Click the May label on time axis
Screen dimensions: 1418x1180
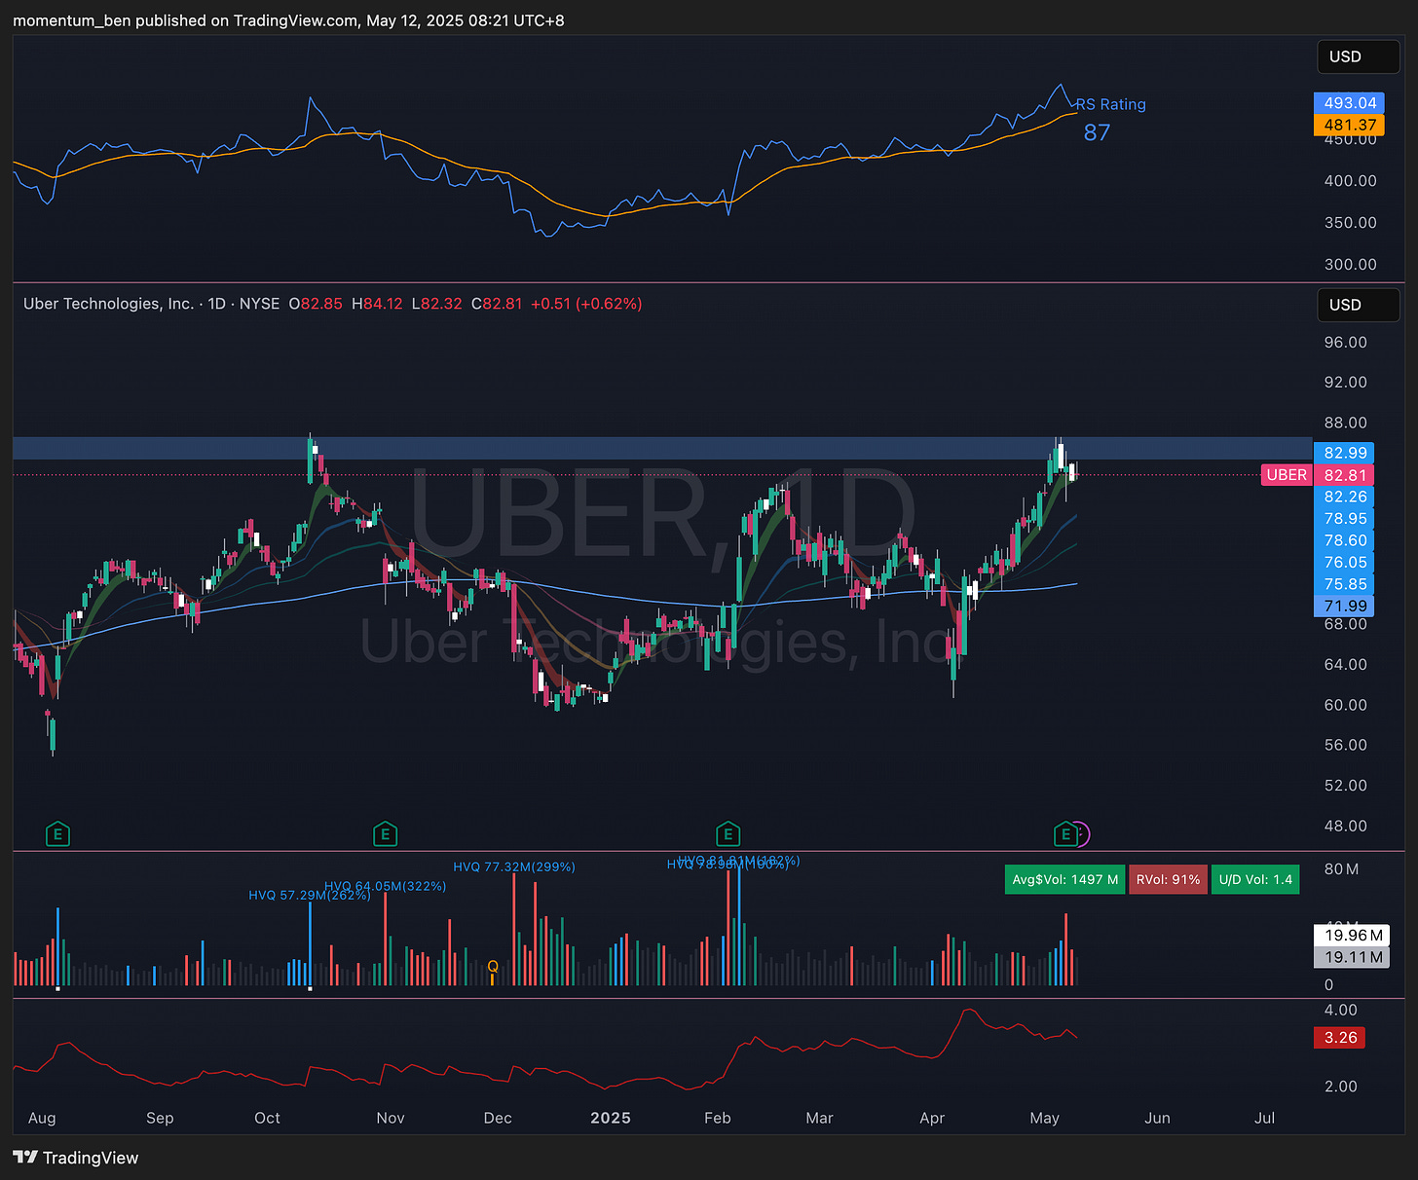1045,1118
